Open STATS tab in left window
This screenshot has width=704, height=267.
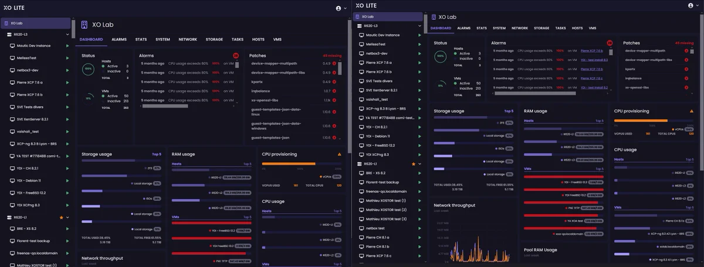[141, 39]
